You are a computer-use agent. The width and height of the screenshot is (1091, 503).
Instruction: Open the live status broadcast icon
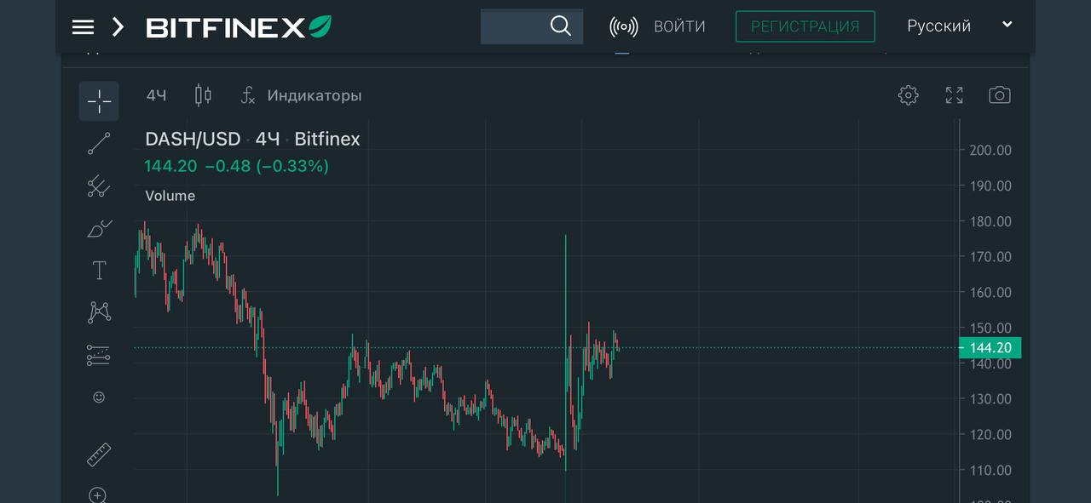tap(624, 26)
